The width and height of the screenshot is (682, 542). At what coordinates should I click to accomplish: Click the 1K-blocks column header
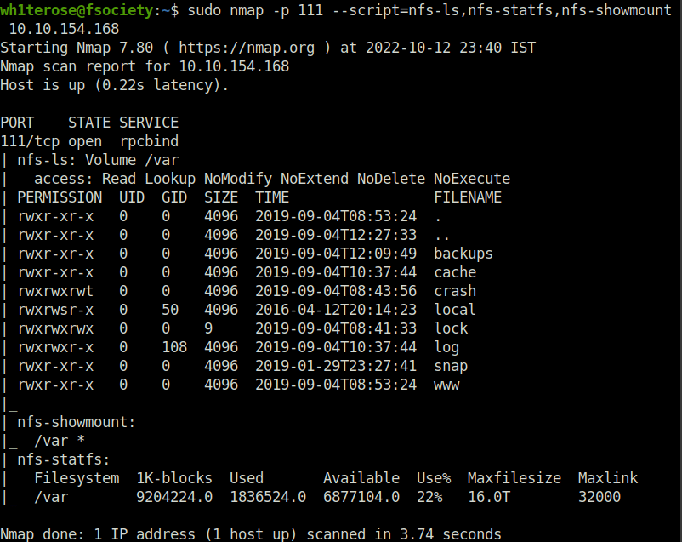pyautogui.click(x=174, y=478)
